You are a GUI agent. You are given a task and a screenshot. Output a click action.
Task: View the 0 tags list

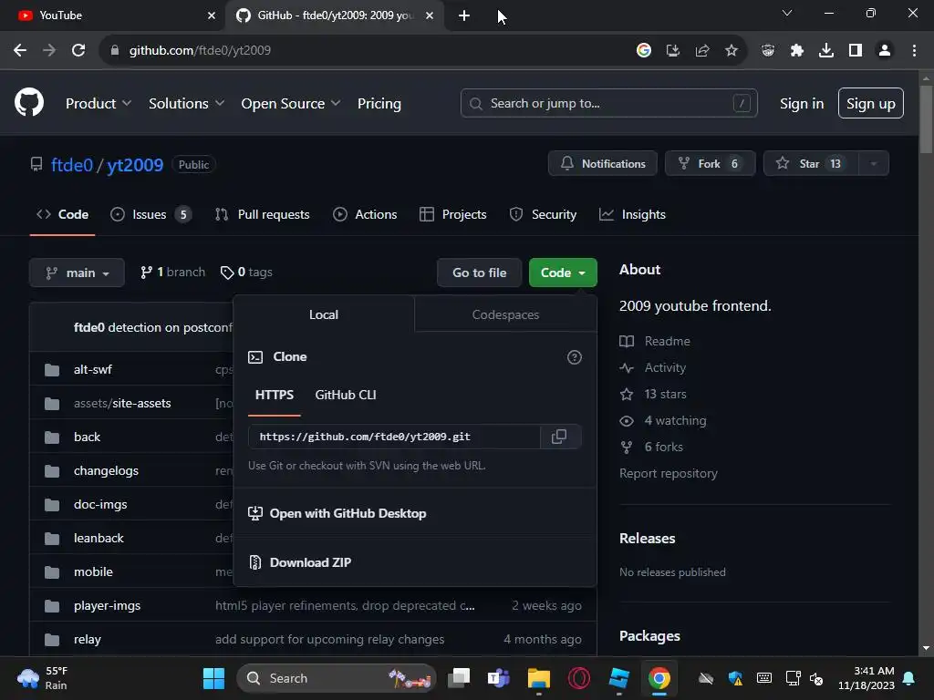tap(246, 272)
